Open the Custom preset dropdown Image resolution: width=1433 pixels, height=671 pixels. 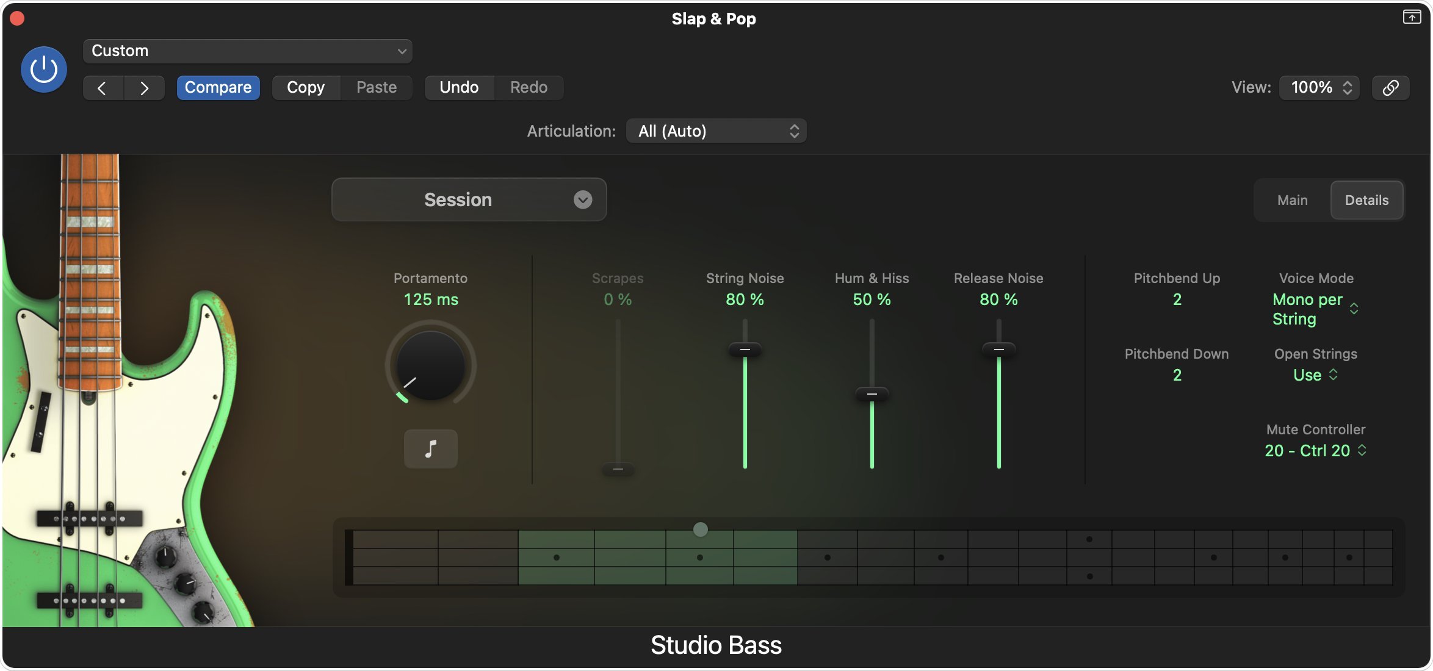point(247,51)
